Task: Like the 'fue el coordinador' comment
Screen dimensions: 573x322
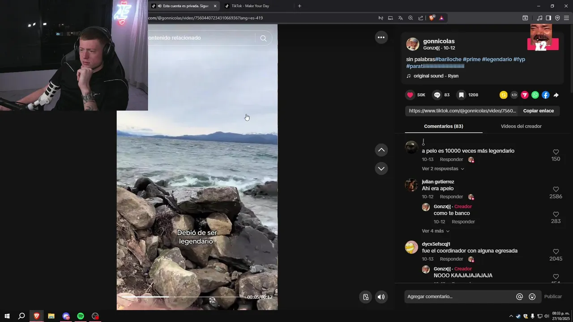Action: 556,252
